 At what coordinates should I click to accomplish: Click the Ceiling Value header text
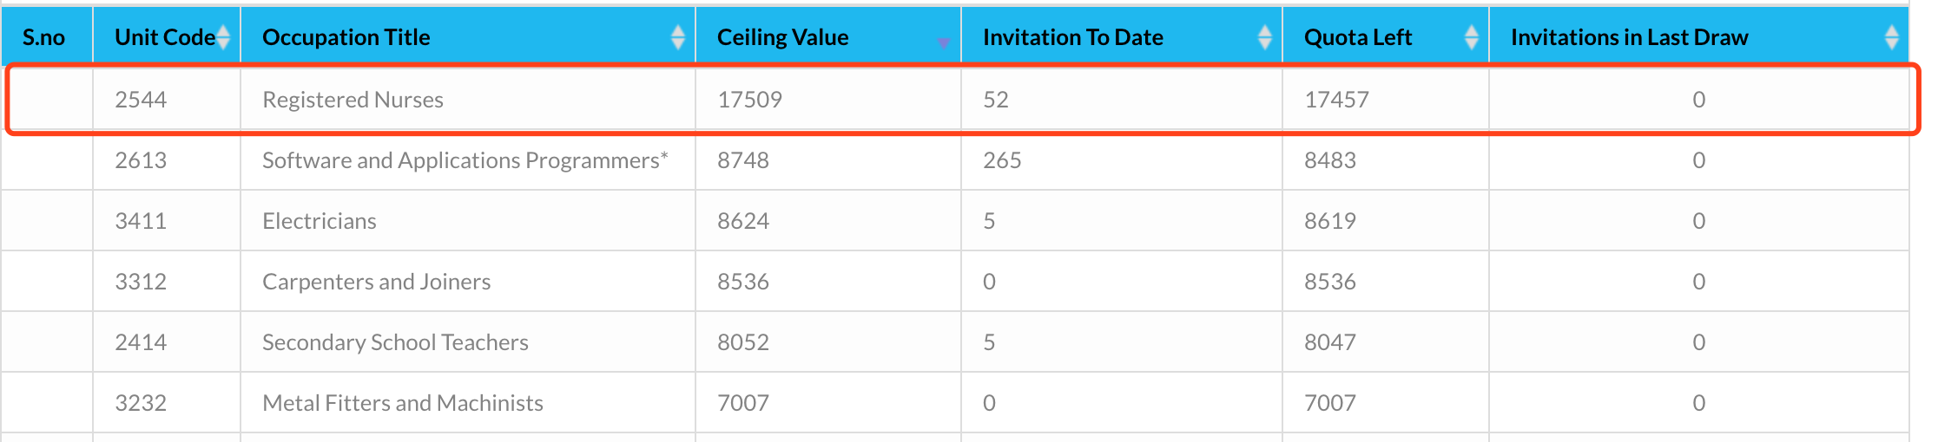[782, 37]
